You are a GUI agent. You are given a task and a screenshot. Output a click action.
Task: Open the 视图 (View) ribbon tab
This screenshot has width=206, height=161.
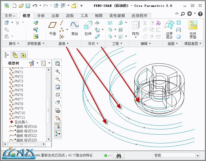(x=99, y=16)
